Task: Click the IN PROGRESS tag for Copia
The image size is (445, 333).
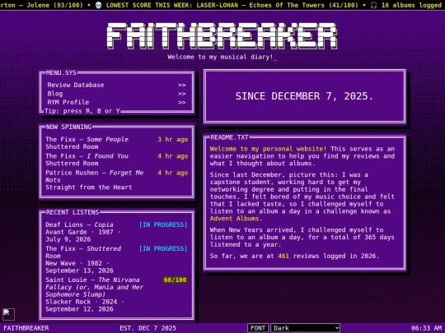Action: tap(163, 224)
